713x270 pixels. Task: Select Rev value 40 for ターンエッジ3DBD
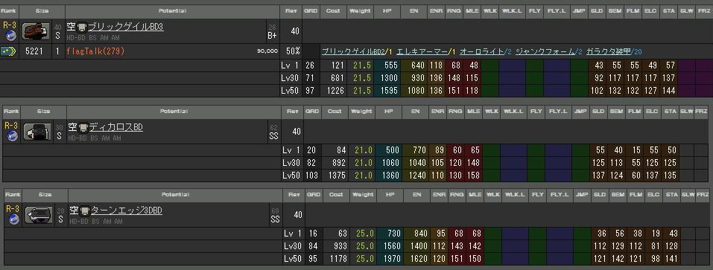297,215
